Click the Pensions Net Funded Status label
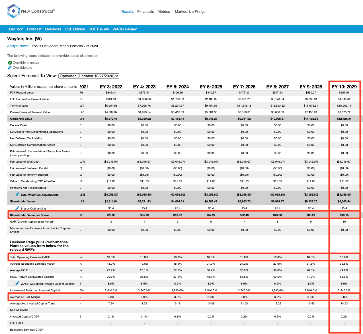 (x=28, y=188)
